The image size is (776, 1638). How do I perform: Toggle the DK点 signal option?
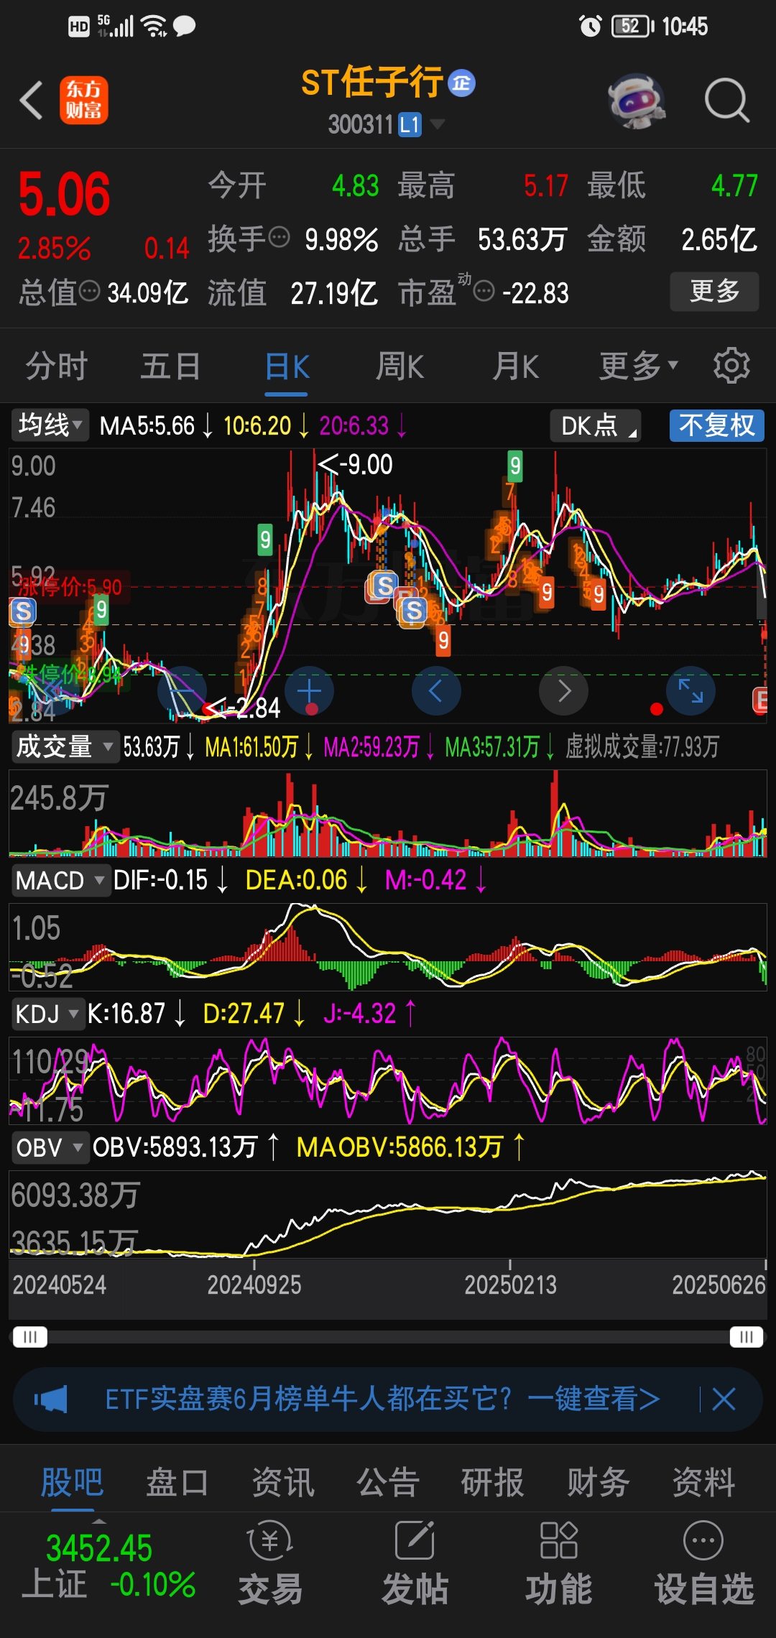[x=596, y=425]
